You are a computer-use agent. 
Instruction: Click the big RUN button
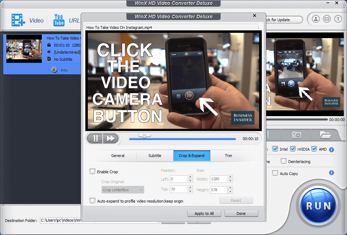(318, 205)
